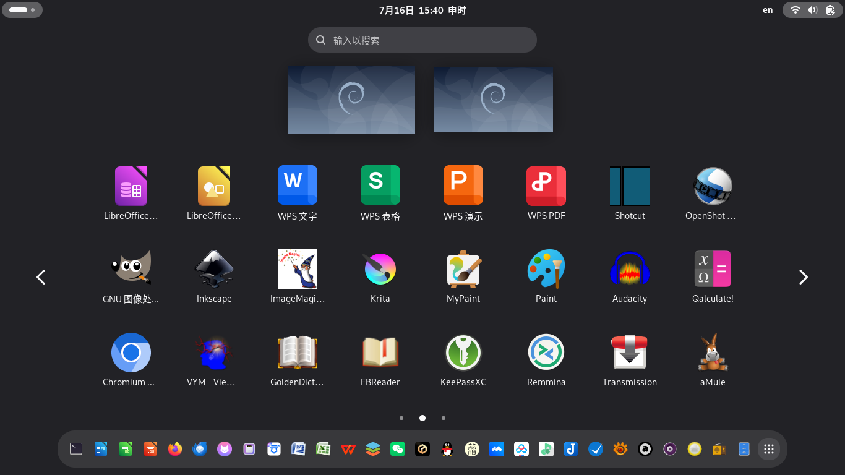Viewport: 845px width, 475px height.
Task: Launch Remmina remote desktop client
Action: pyautogui.click(x=546, y=353)
